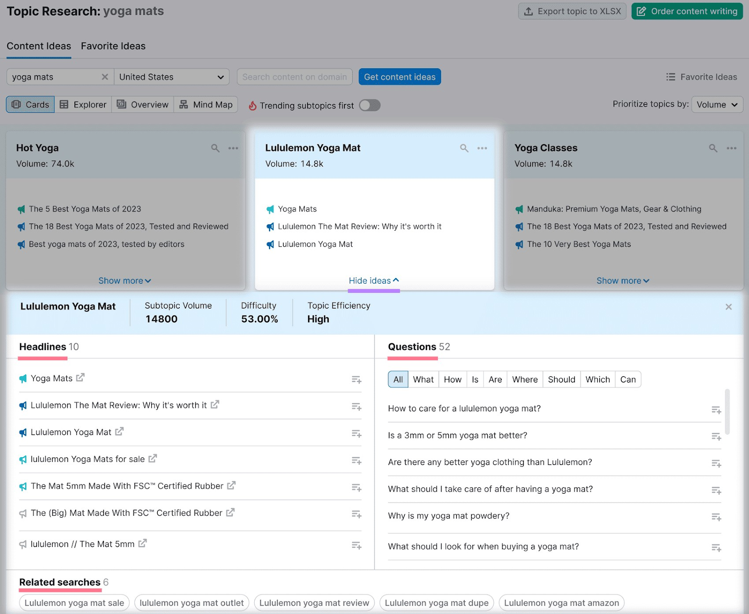The image size is (749, 614).
Task: Switch to Mind Map view
Action: coord(206,104)
